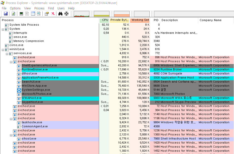Click the 'Shell Infrastructure Host' description cell
Image resolution: width=234 pixels, height=154 pixels.
click(x=178, y=139)
